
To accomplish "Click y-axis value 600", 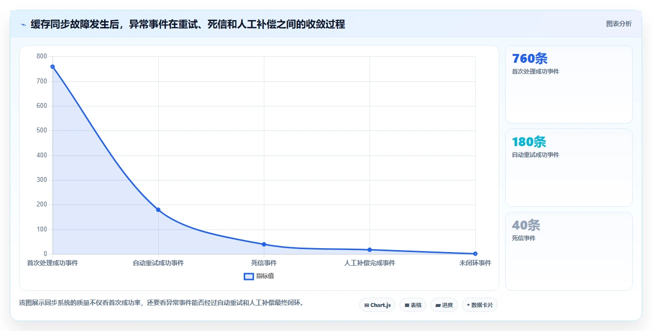I will (42, 106).
